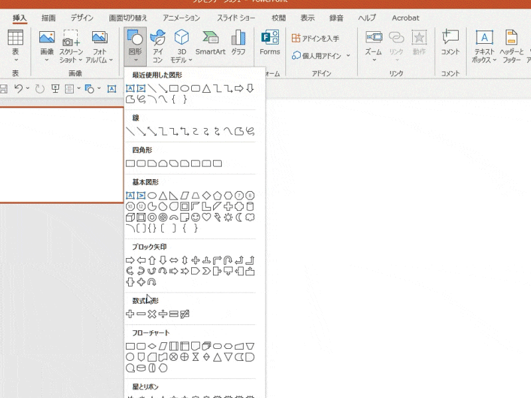Select the oval in 最近使用した図形

pos(185,89)
